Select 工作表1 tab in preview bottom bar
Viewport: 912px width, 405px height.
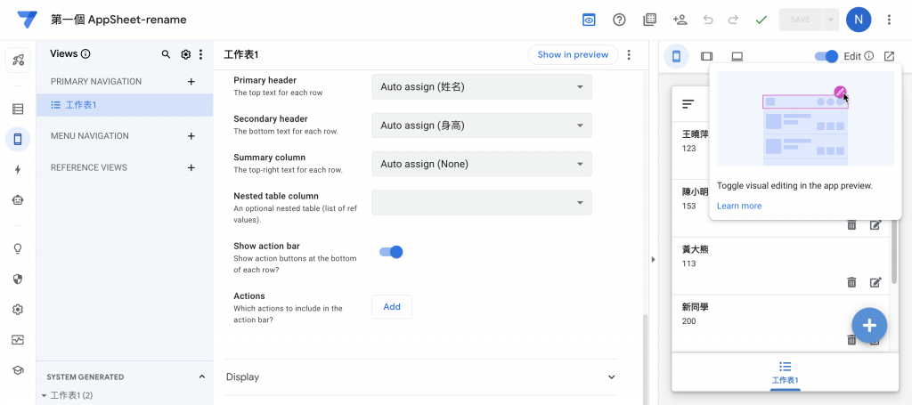coord(785,372)
